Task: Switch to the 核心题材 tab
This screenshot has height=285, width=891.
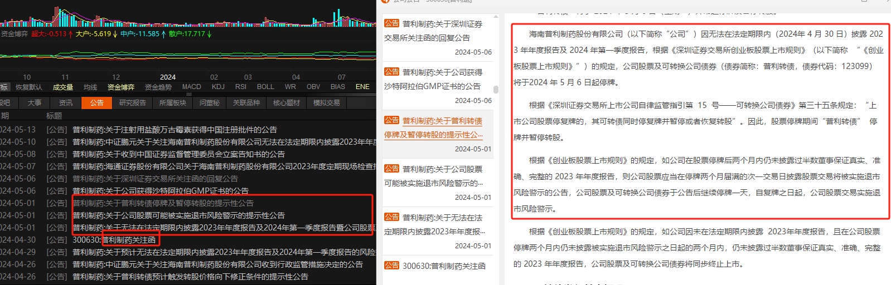Action: point(287,103)
